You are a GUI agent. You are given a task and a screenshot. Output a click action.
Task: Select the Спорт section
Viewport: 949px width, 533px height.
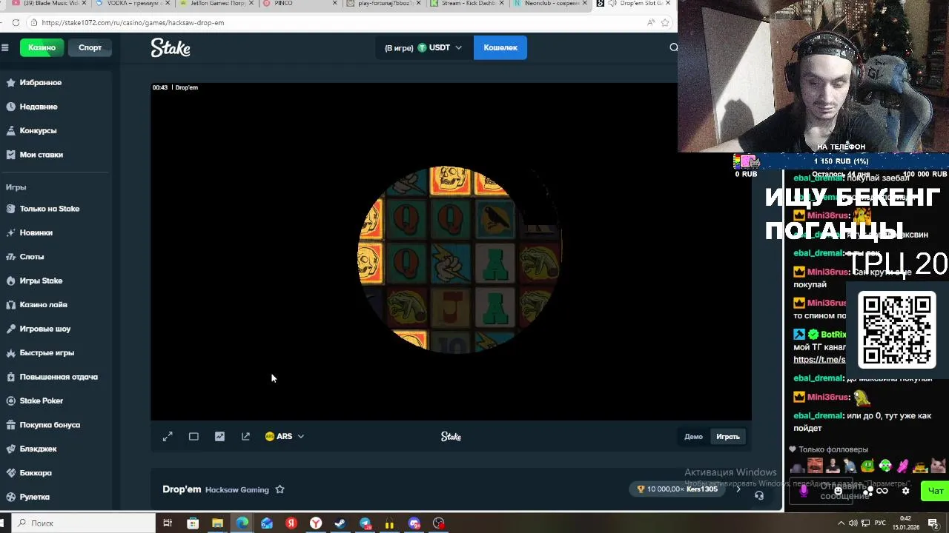tap(90, 47)
